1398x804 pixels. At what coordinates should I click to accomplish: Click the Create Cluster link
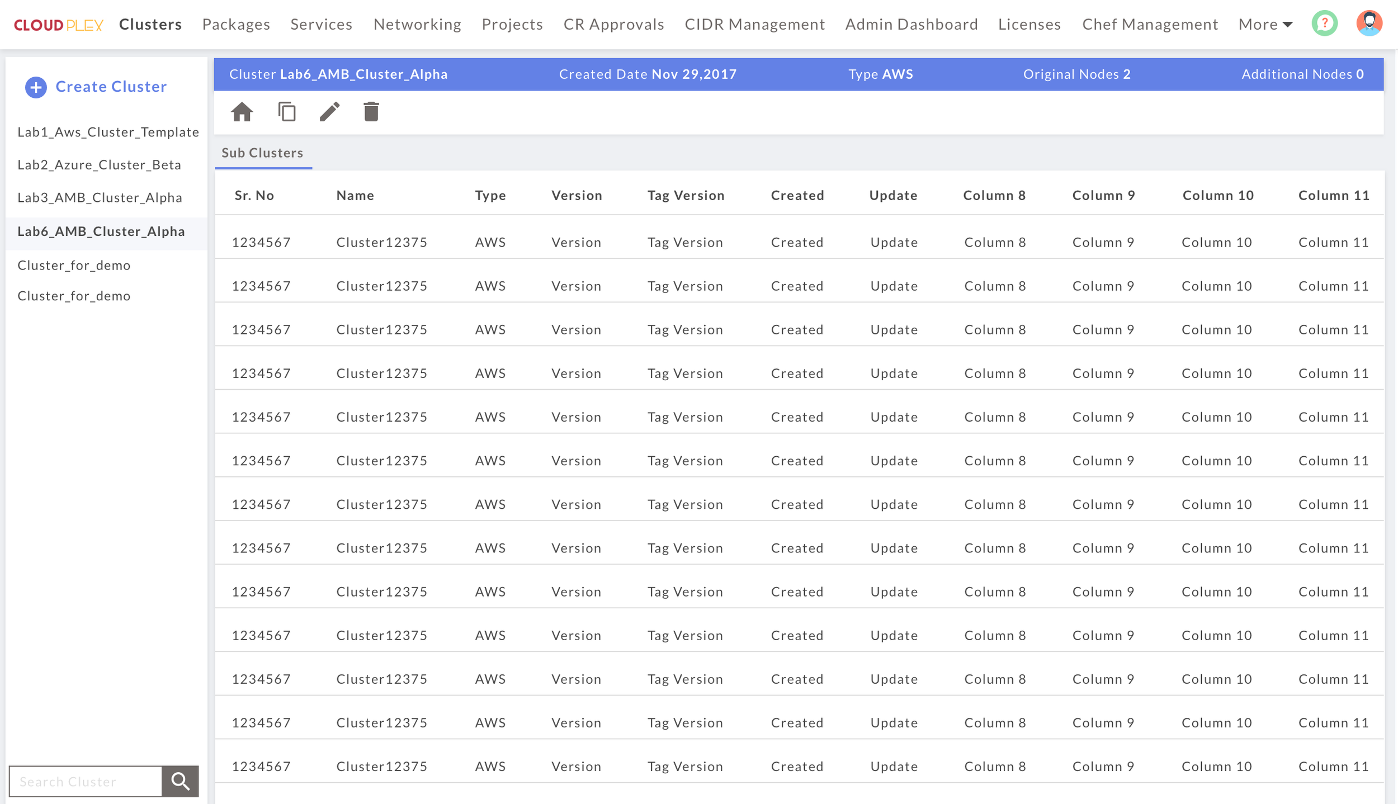(x=111, y=87)
